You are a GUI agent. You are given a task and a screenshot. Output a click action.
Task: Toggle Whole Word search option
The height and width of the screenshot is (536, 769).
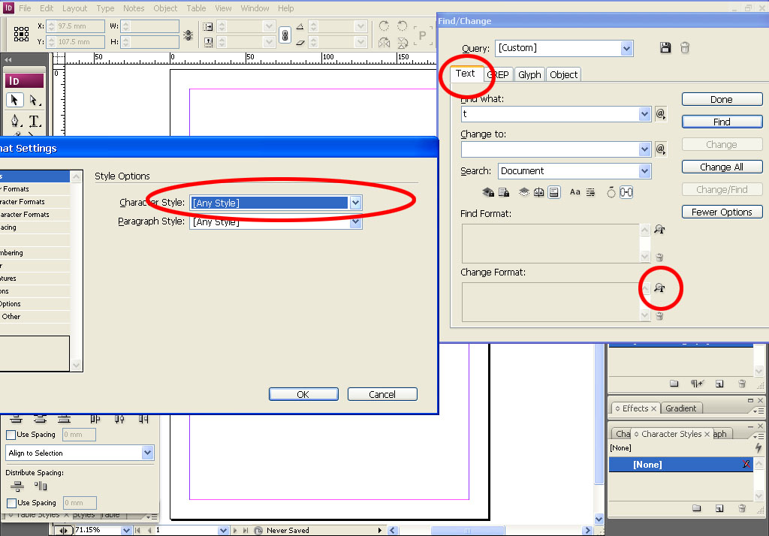(590, 192)
